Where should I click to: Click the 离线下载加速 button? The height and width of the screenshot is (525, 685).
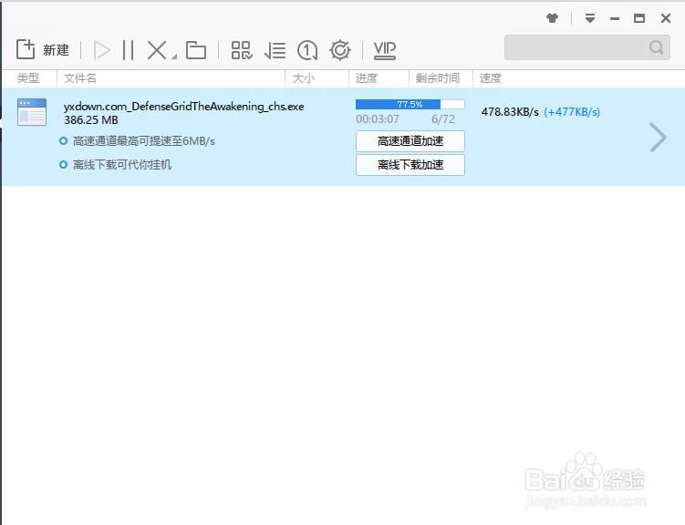410,165
